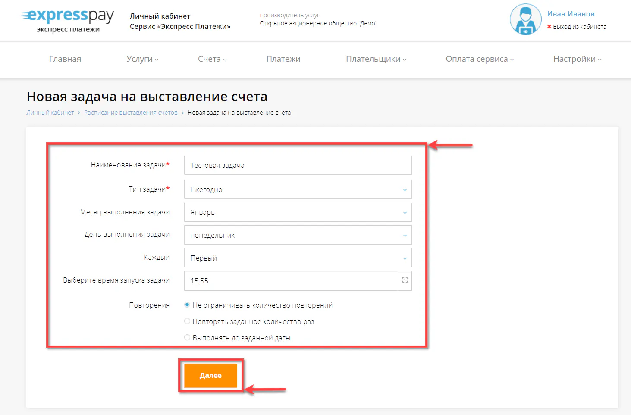Open the clock icon time picker
This screenshot has width=631, height=415.
tap(405, 280)
